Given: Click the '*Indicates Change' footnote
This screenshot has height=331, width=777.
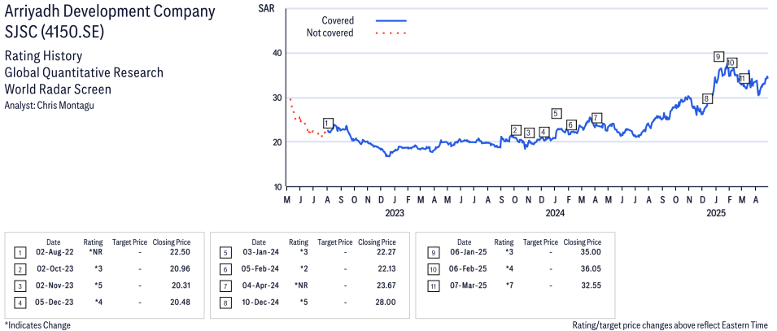Looking at the screenshot, I should coord(37,325).
